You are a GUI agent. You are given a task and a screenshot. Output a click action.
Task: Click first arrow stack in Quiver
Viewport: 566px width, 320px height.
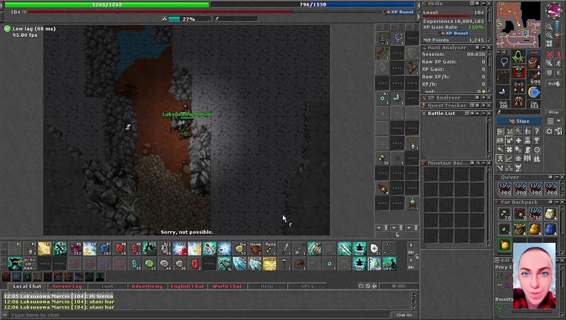[x=504, y=189]
